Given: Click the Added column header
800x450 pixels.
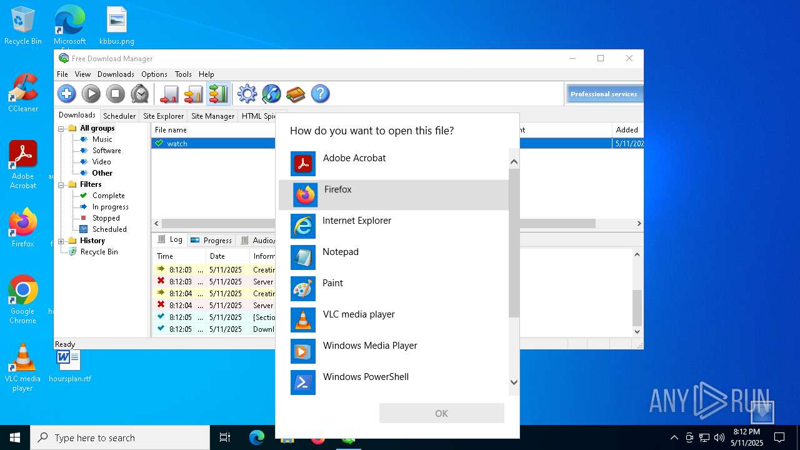Looking at the screenshot, I should (x=627, y=130).
